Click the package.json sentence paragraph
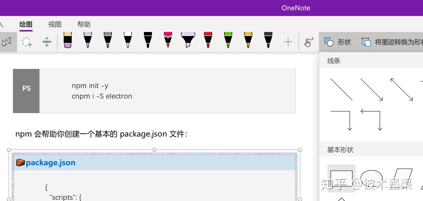 coord(101,134)
